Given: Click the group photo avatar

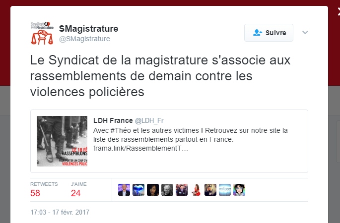Looking at the screenshot, I should [x=182, y=190].
